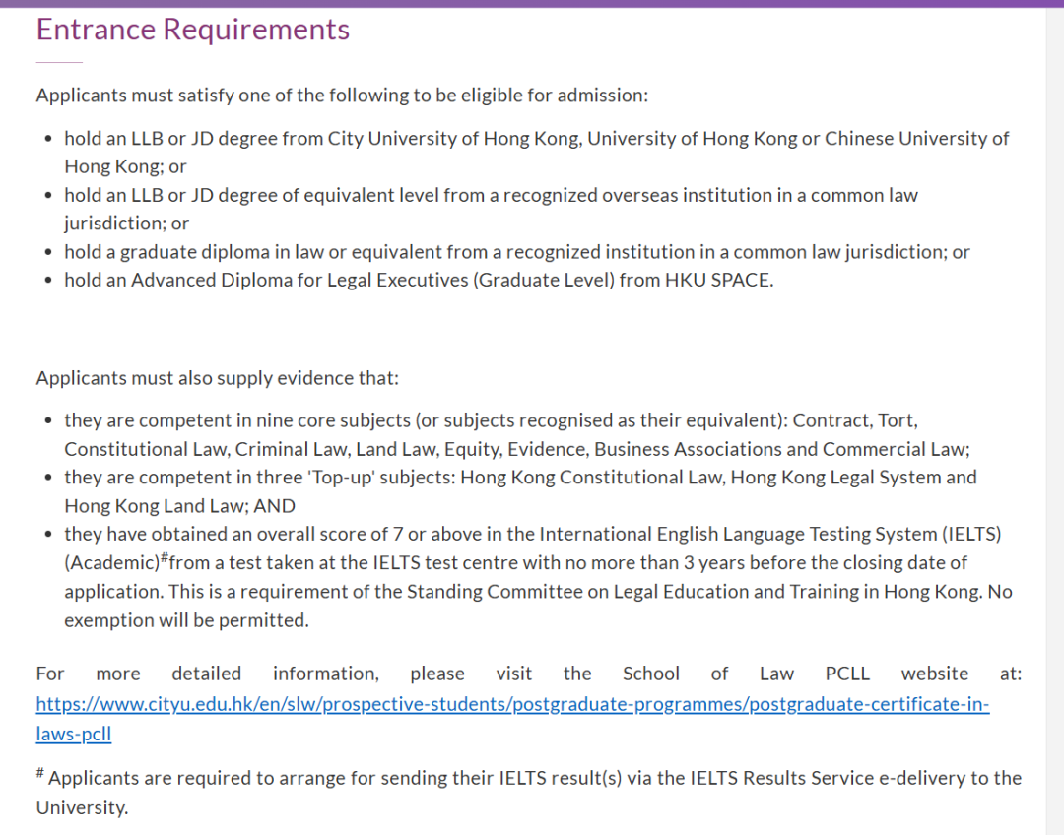Click the graduate diploma in law bullet
This screenshot has width=1064, height=835.
pyautogui.click(x=516, y=252)
